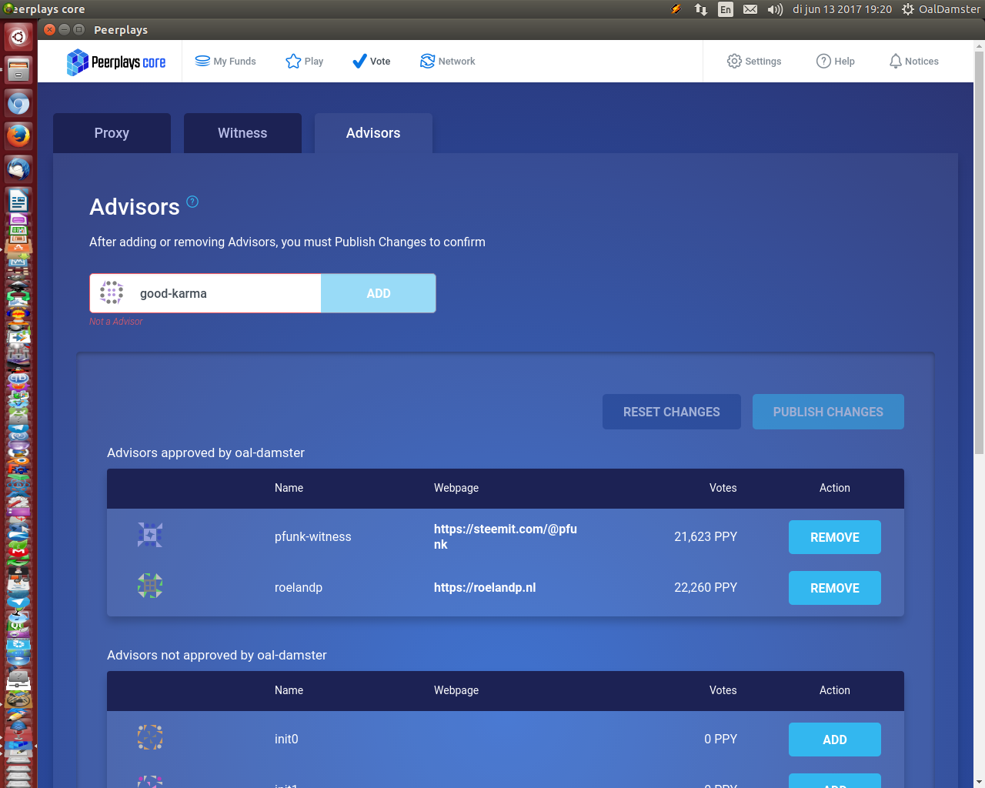Open the Ubuntu Dash home launcher
This screenshot has width=985, height=788.
(18, 37)
